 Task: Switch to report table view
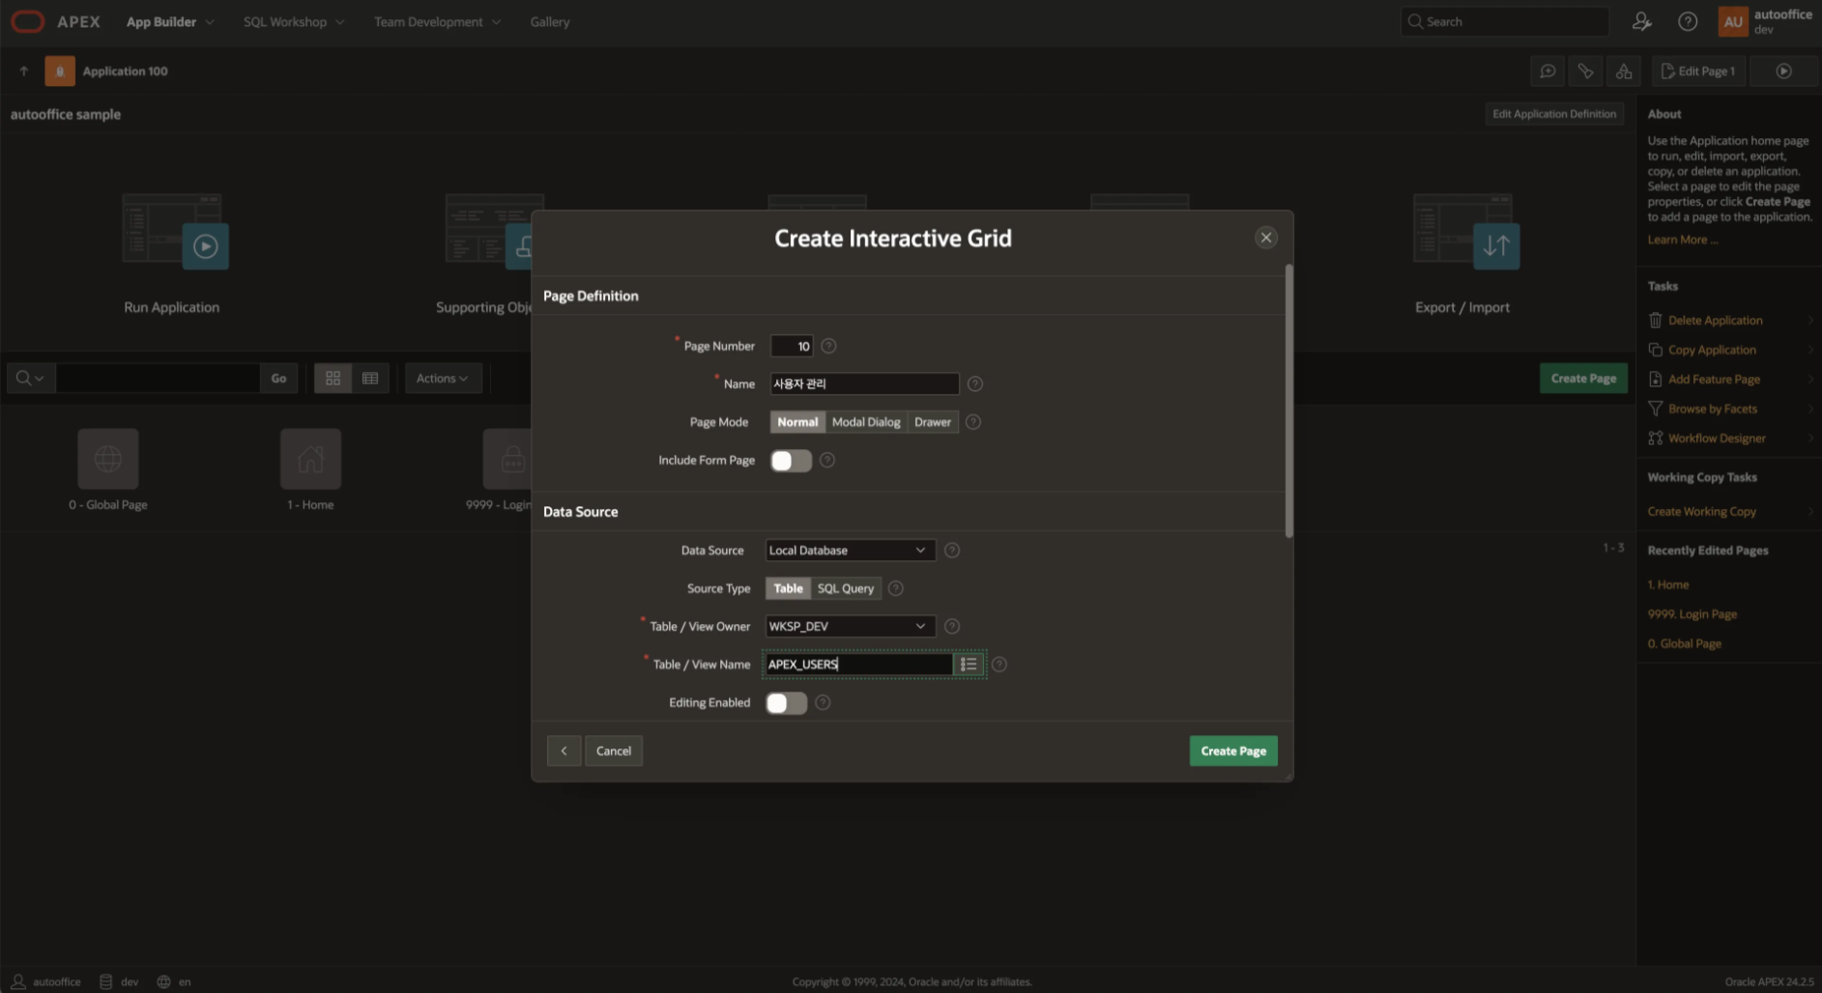370,379
